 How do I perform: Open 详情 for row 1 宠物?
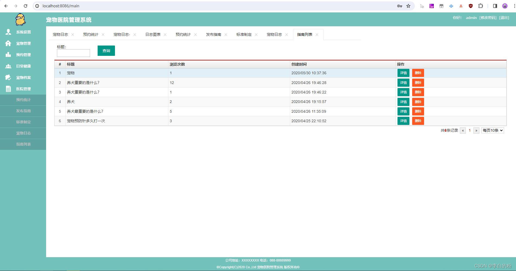403,73
